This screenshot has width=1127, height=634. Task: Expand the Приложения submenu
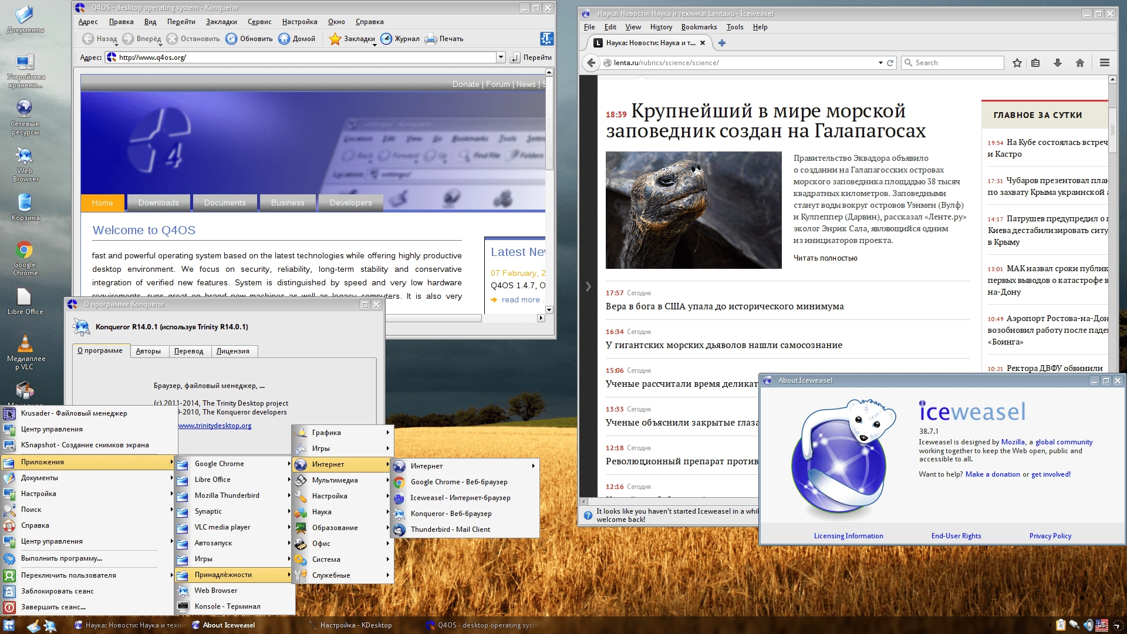click(87, 462)
